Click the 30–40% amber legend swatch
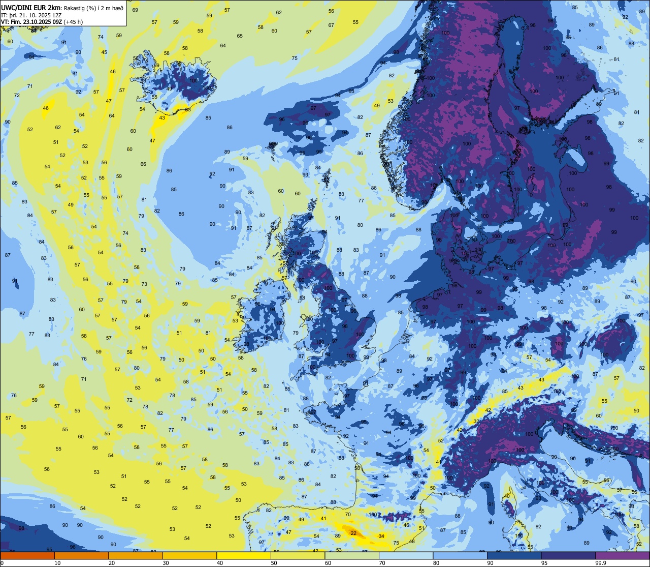The height and width of the screenshot is (567, 650). tap(189, 556)
